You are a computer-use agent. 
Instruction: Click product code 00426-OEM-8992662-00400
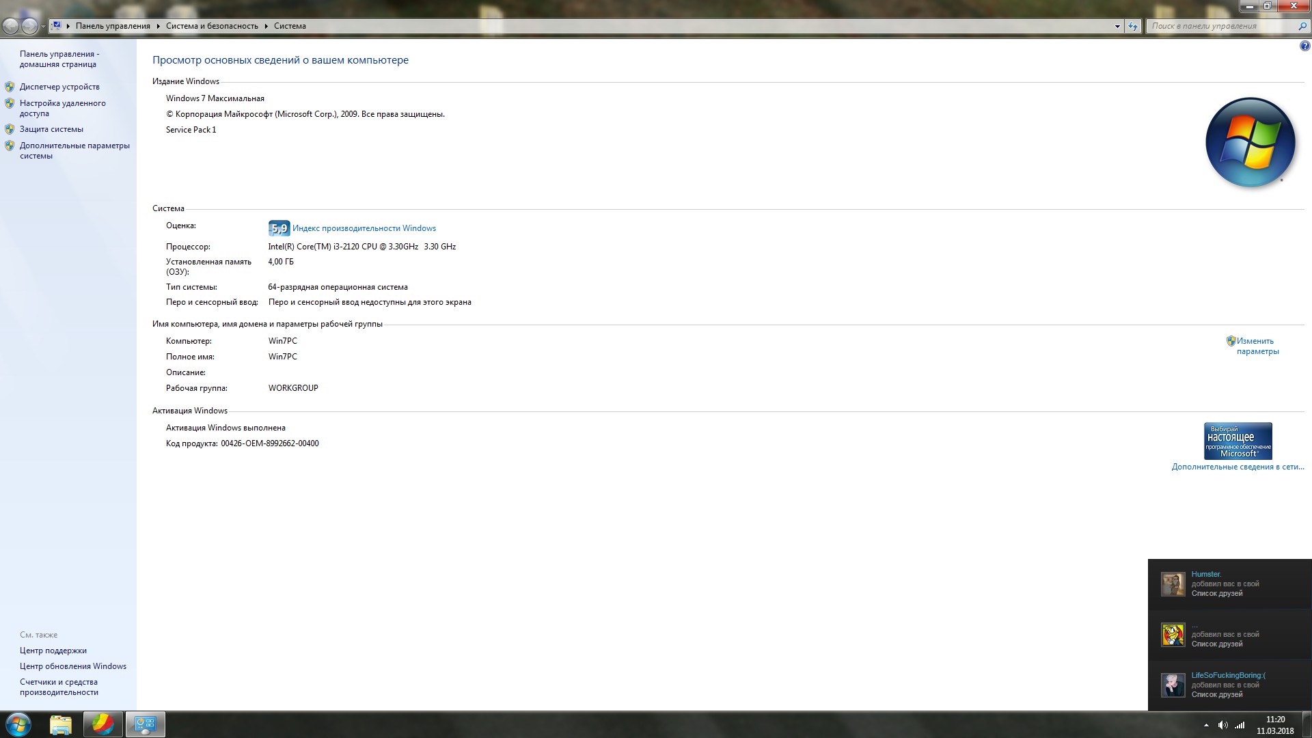pos(270,443)
